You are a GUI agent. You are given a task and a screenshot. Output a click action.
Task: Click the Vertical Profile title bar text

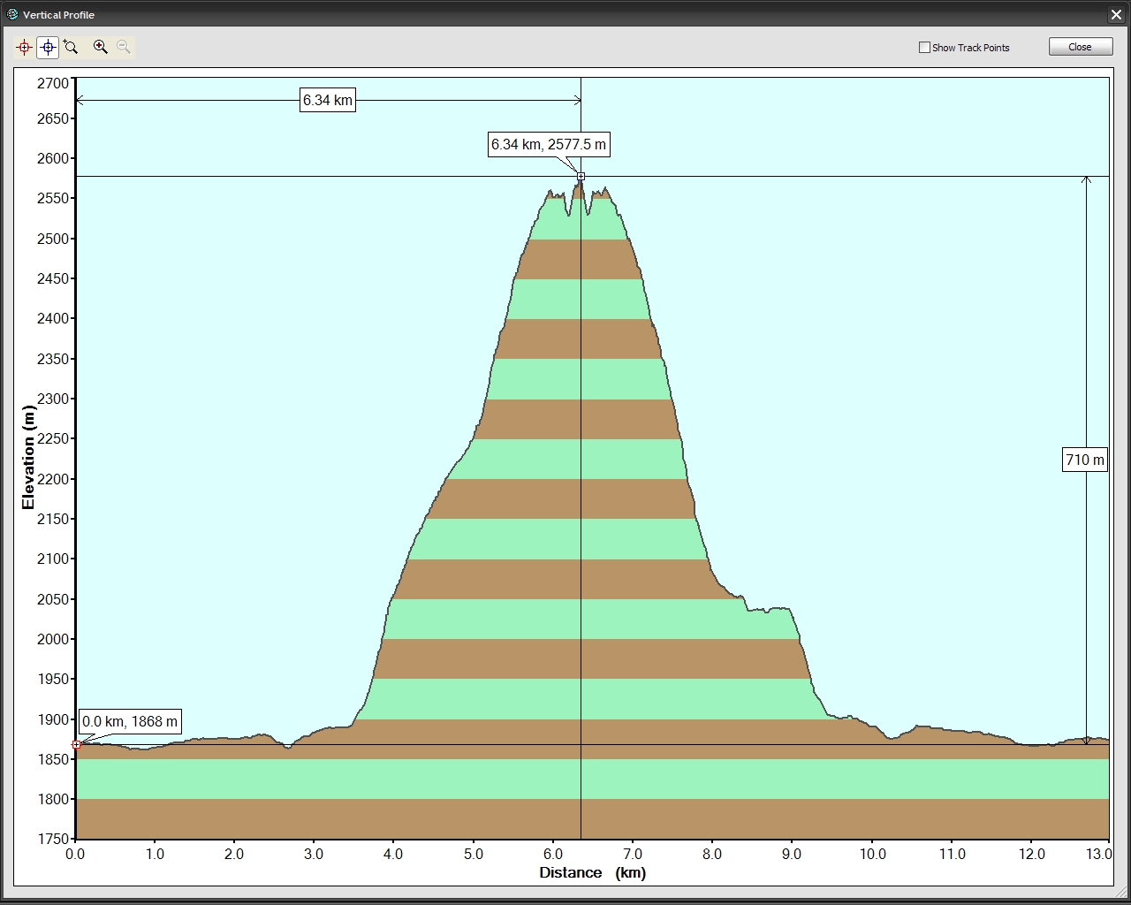[x=58, y=15]
